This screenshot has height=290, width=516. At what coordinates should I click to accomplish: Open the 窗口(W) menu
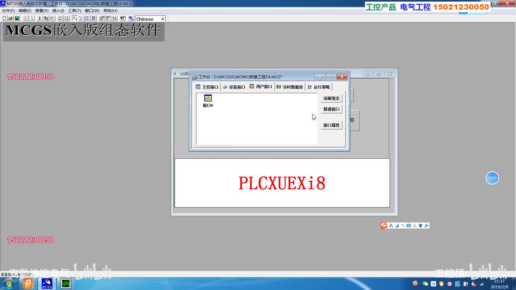(x=92, y=10)
